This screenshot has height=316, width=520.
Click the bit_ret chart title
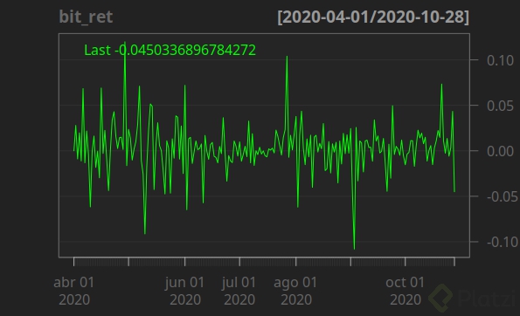[86, 17]
